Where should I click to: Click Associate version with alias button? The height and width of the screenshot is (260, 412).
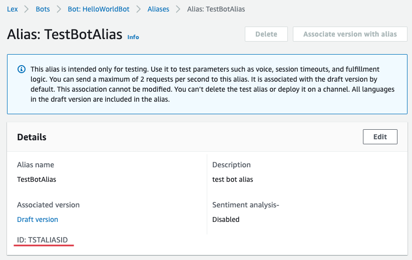click(350, 34)
